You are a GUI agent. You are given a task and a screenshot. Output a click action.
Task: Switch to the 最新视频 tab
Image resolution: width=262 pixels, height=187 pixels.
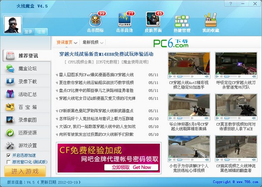(x=90, y=42)
